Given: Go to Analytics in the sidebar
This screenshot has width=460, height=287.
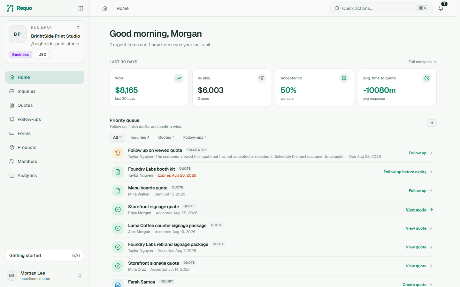Looking at the screenshot, I should tap(44, 175).
